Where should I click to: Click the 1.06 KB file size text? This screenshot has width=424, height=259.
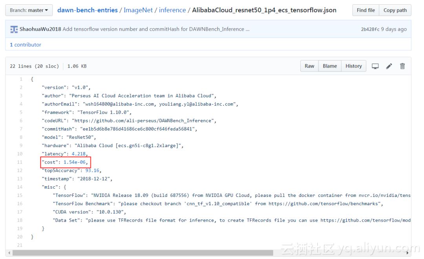click(x=77, y=66)
